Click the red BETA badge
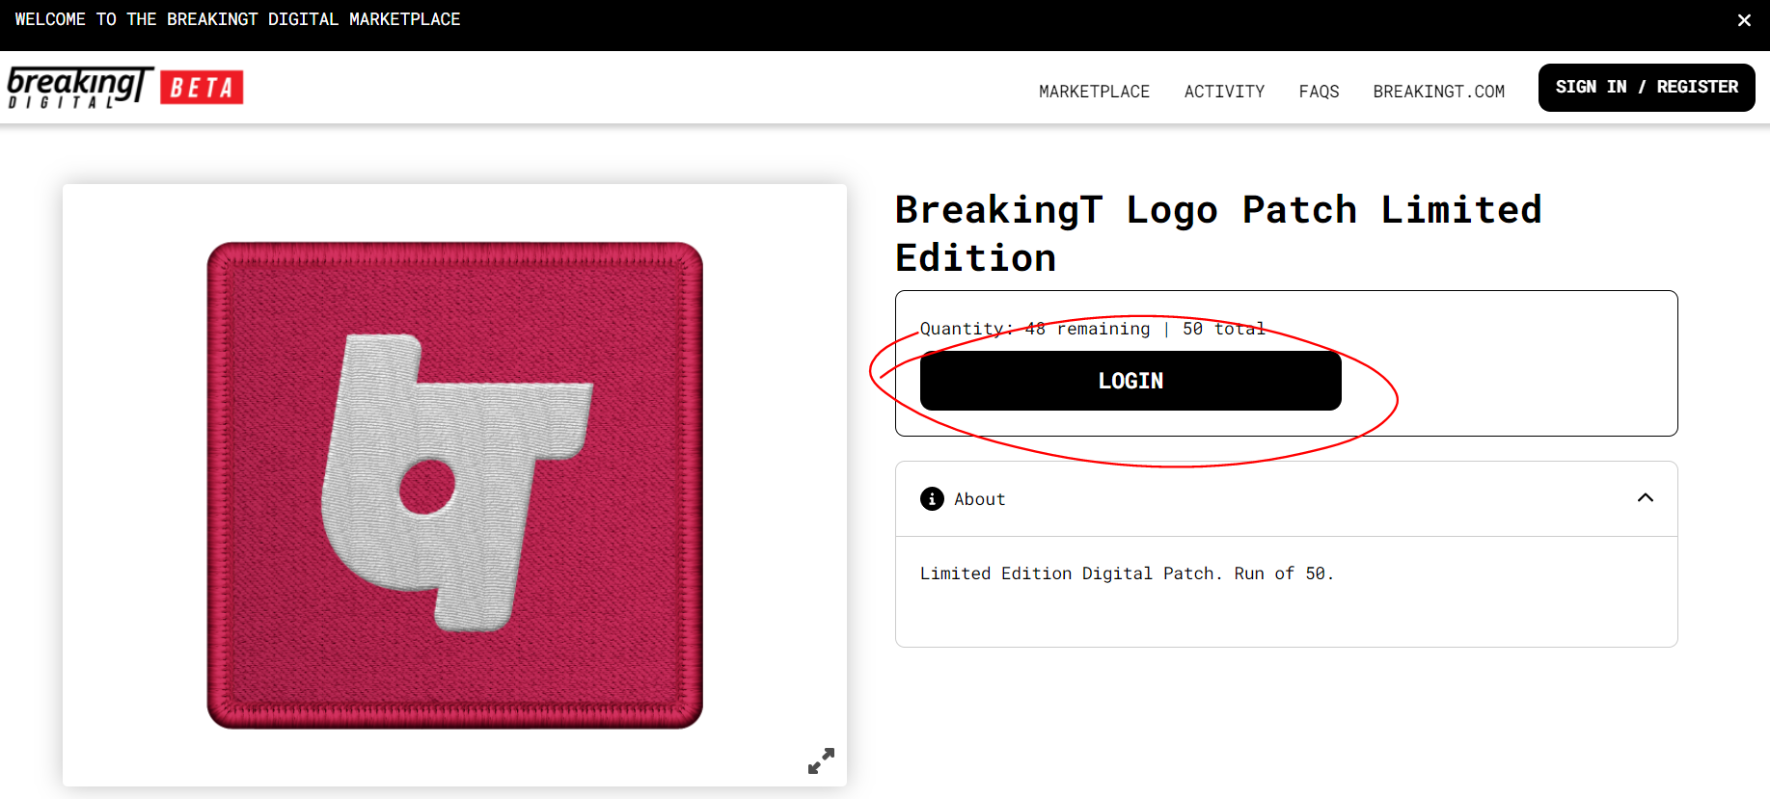 pyautogui.click(x=202, y=88)
